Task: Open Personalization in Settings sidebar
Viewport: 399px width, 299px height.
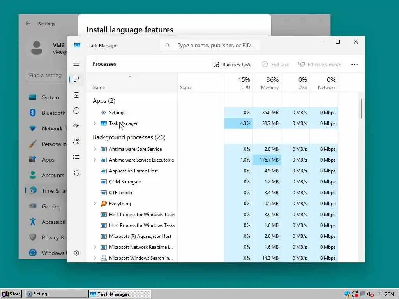Action: 46,144
